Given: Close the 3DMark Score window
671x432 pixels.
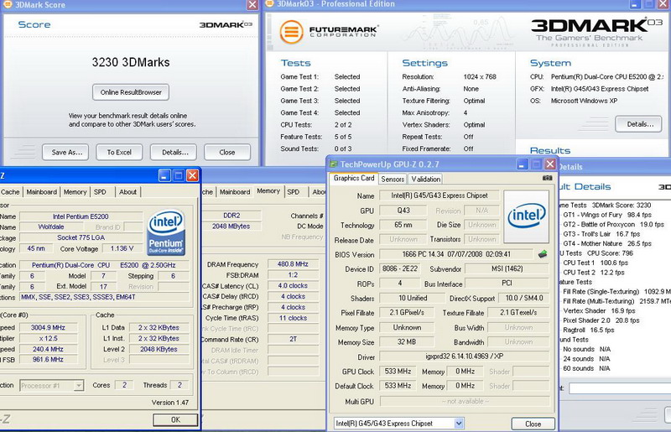Looking at the screenshot, I should click(x=252, y=5).
